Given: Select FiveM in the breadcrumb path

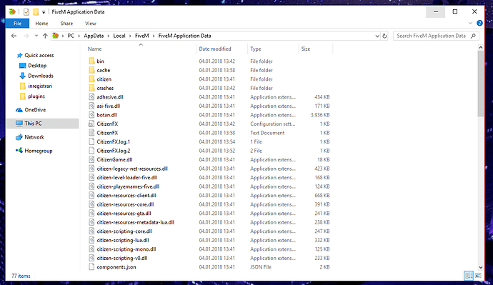Looking at the screenshot, I should point(141,36).
